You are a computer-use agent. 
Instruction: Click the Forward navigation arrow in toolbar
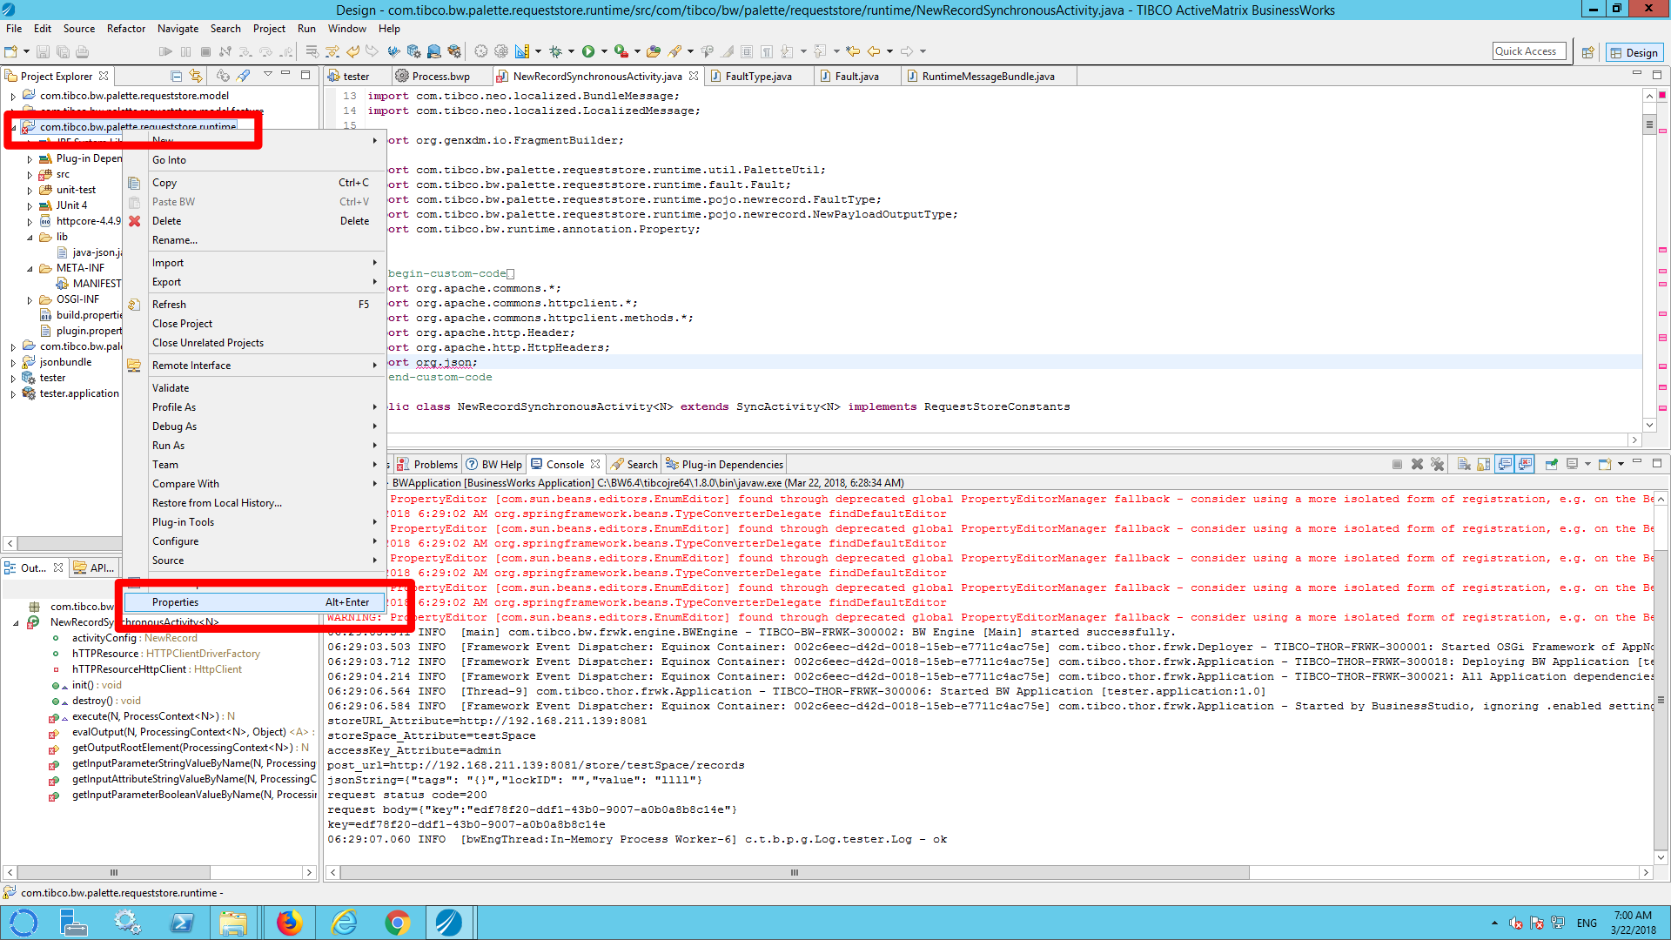click(x=907, y=51)
